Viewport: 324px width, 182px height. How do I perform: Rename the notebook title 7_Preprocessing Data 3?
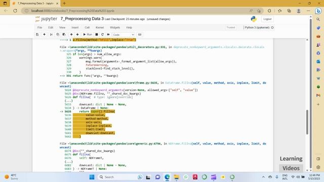(x=82, y=19)
